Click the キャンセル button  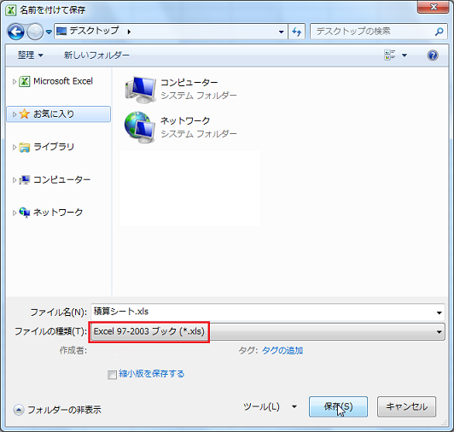tap(406, 406)
